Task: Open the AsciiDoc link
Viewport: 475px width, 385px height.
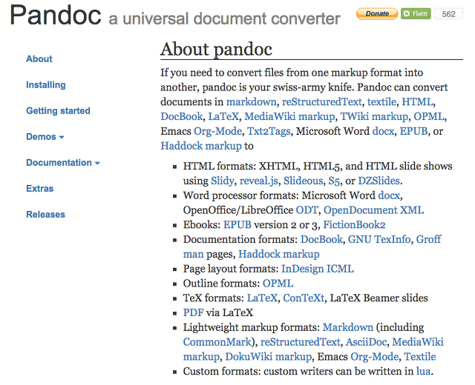Action: (x=366, y=342)
